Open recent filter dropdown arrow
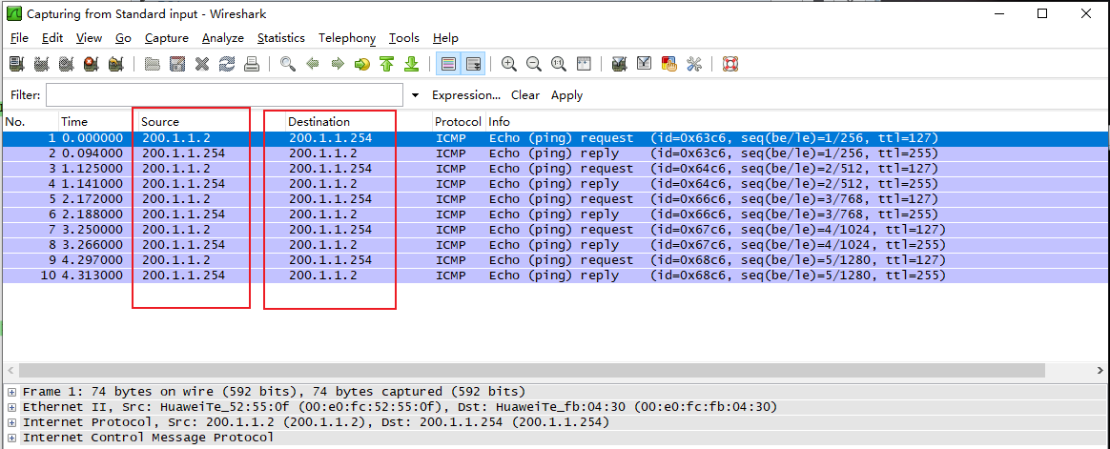Image resolution: width=1110 pixels, height=449 pixels. [415, 95]
